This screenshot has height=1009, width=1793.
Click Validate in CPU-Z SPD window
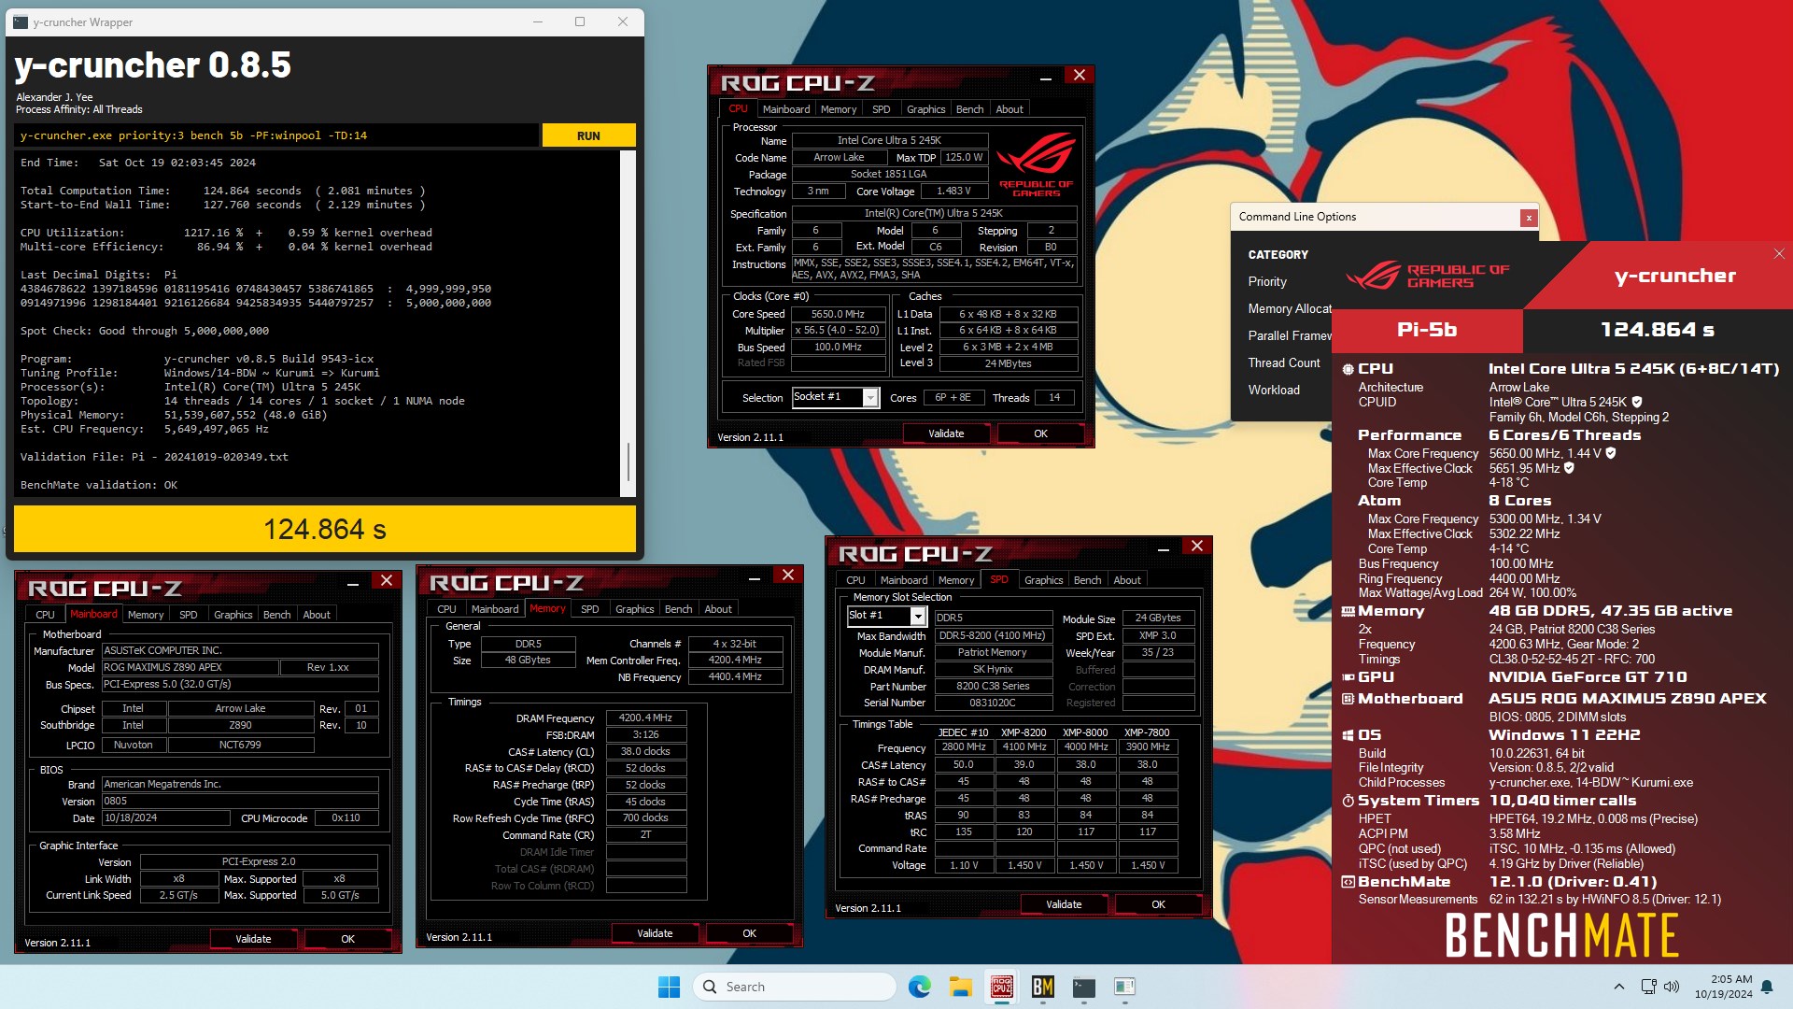[x=1064, y=904]
